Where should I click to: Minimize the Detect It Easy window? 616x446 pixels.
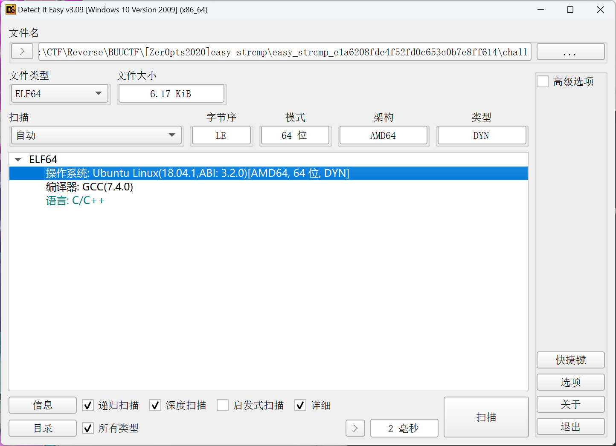point(540,9)
